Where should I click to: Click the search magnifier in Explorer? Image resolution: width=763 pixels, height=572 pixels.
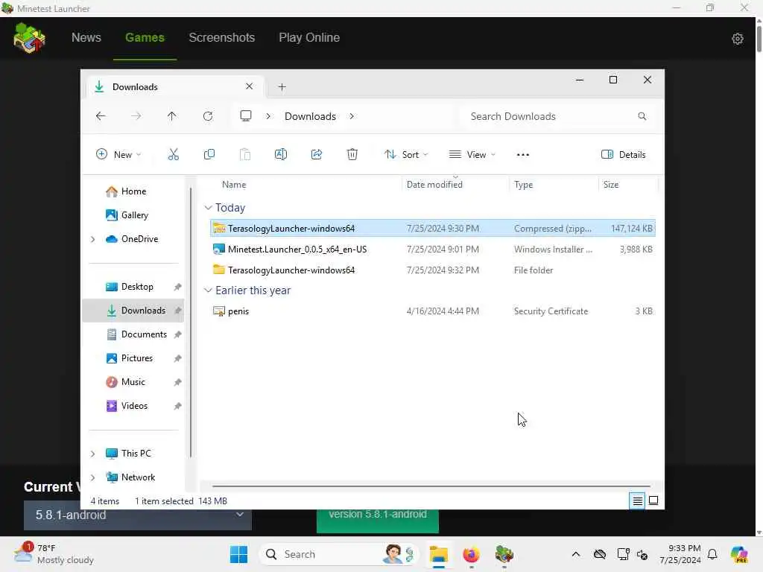[x=642, y=116]
